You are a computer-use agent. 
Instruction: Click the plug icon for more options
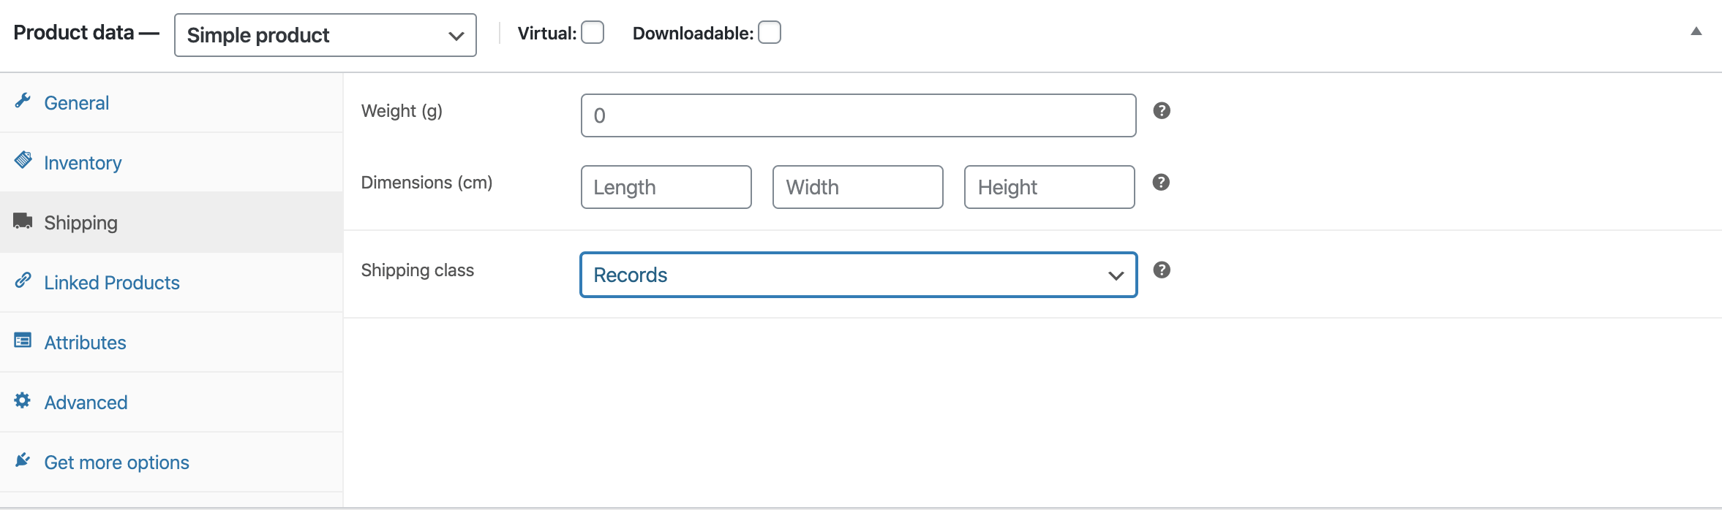point(23,460)
